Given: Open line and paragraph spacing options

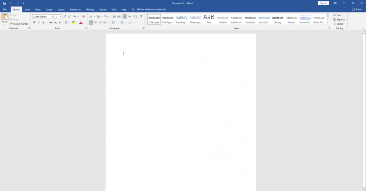Looking at the screenshot, I should (113, 22).
